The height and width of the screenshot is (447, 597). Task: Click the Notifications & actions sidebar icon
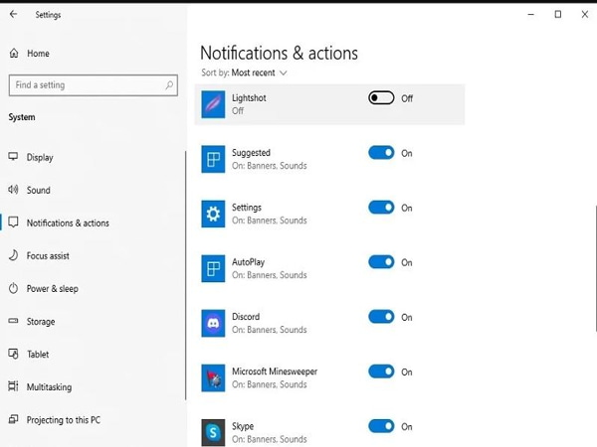click(x=13, y=223)
